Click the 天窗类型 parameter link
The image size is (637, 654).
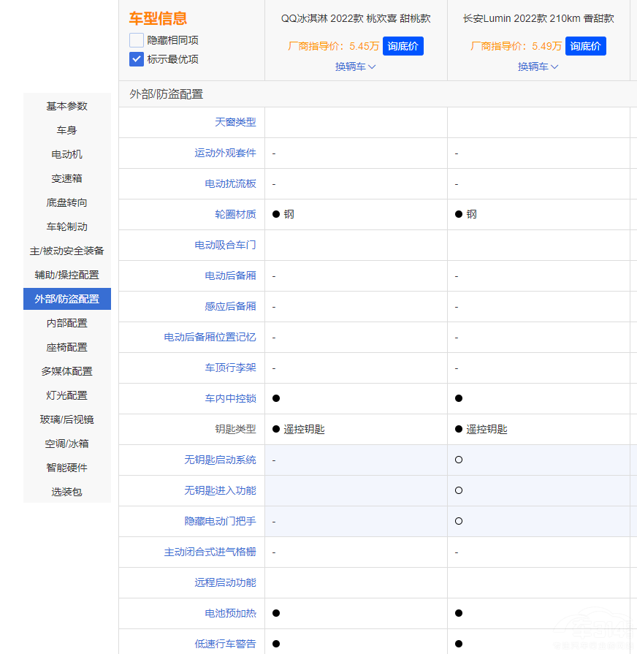point(237,122)
